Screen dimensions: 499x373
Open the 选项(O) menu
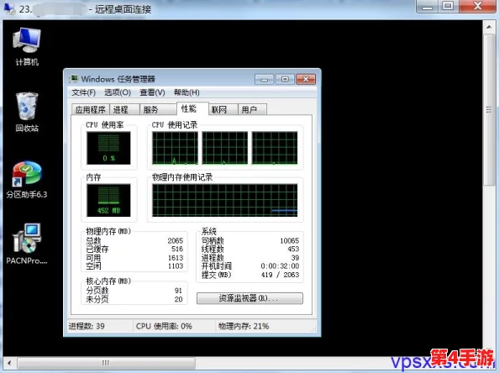118,92
